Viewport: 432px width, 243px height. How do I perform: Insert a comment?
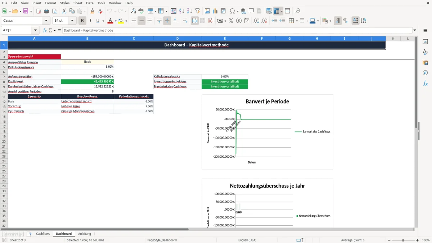pyautogui.click(x=251, y=11)
